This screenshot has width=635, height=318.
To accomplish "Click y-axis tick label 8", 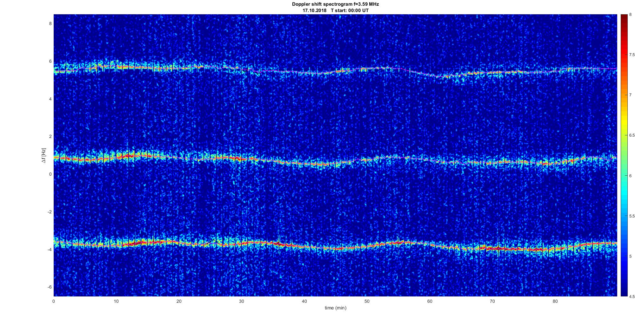I will click(50, 23).
